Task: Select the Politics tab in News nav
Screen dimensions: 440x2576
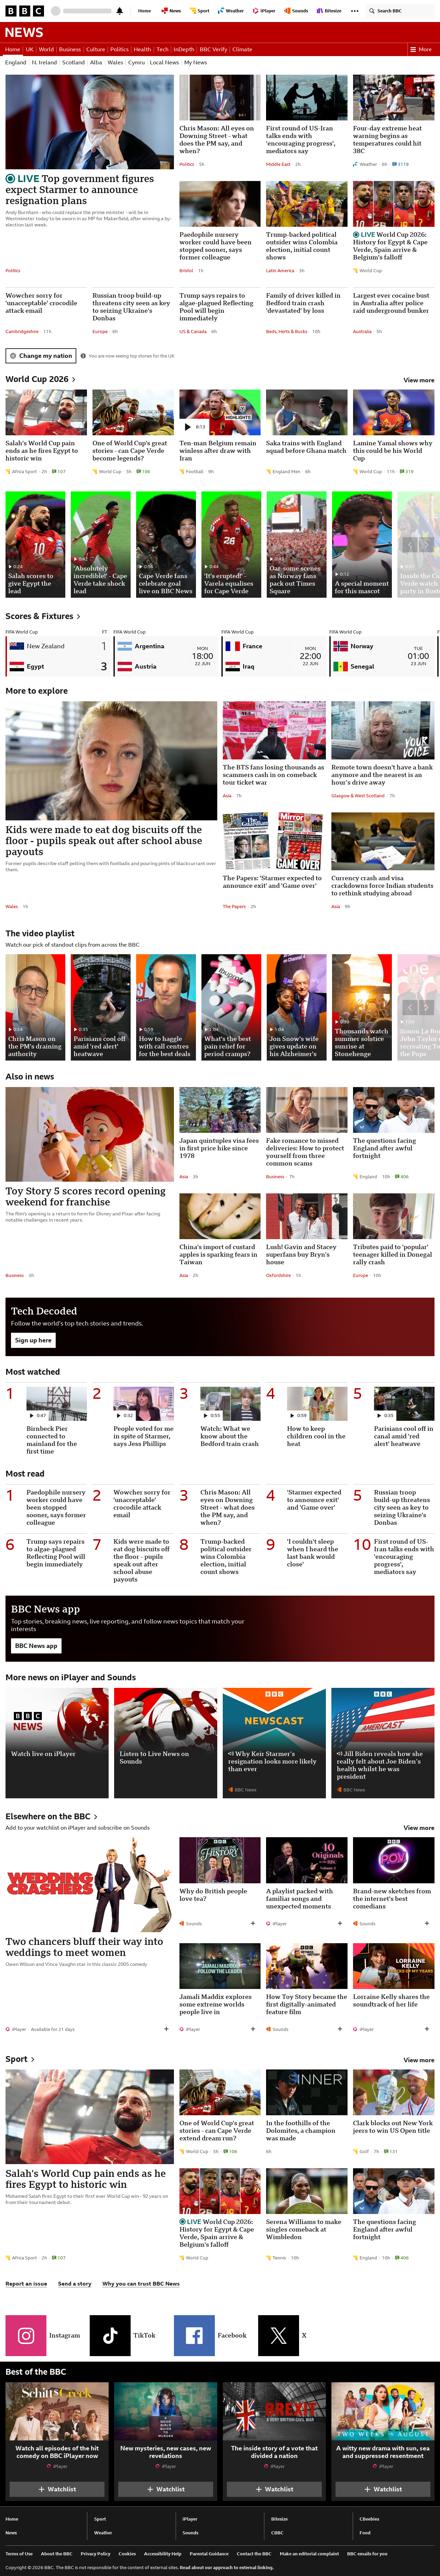Action: click(x=119, y=49)
